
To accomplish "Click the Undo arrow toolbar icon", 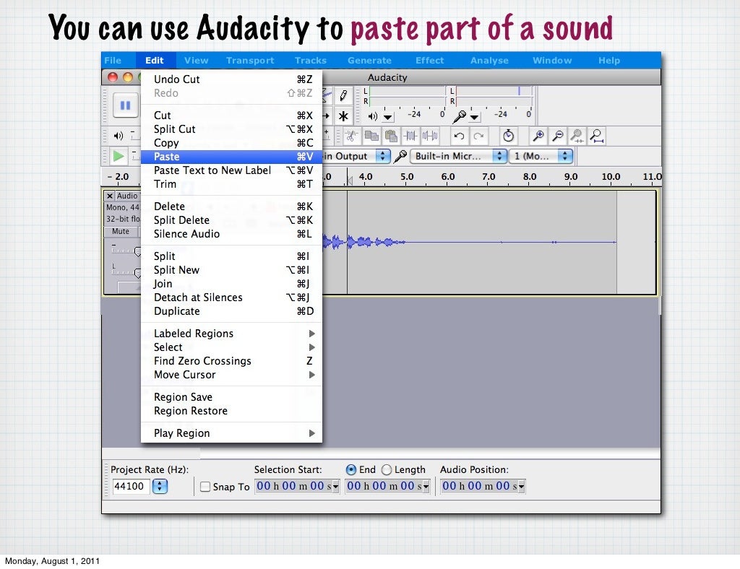I will [x=459, y=136].
